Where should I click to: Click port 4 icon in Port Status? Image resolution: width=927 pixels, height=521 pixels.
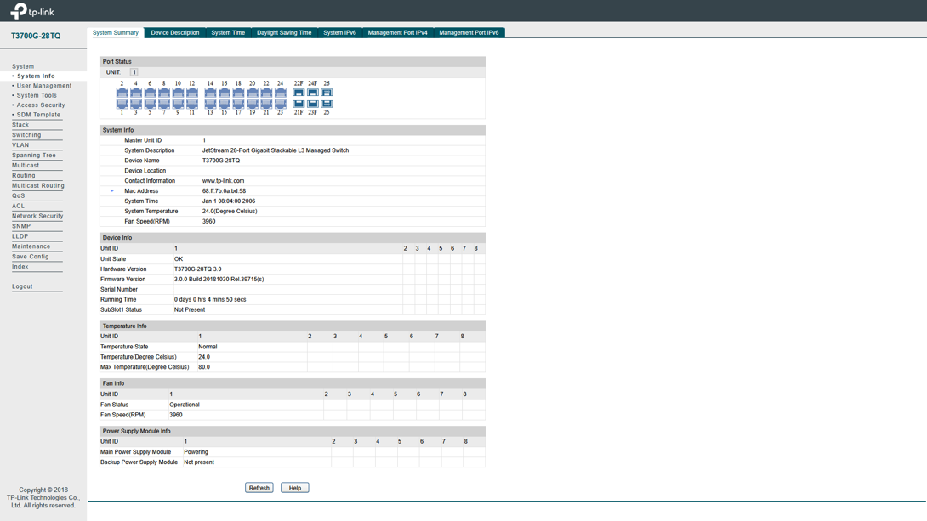tap(136, 93)
